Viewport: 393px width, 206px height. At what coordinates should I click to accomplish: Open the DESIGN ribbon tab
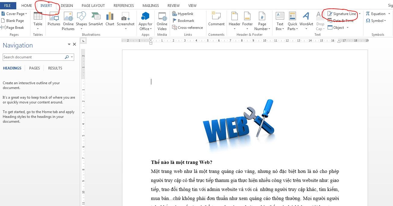point(67,6)
